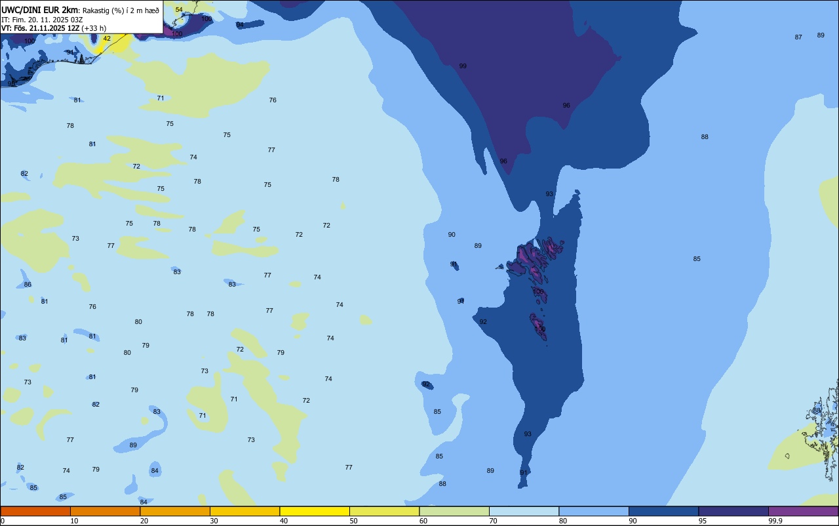This screenshot has width=839, height=526.
Task: Click the purple legend swatch above 99.9
Action: point(803,511)
